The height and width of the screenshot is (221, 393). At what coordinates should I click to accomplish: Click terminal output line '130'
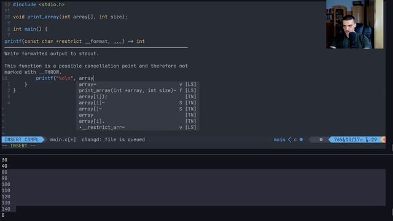click(6, 203)
